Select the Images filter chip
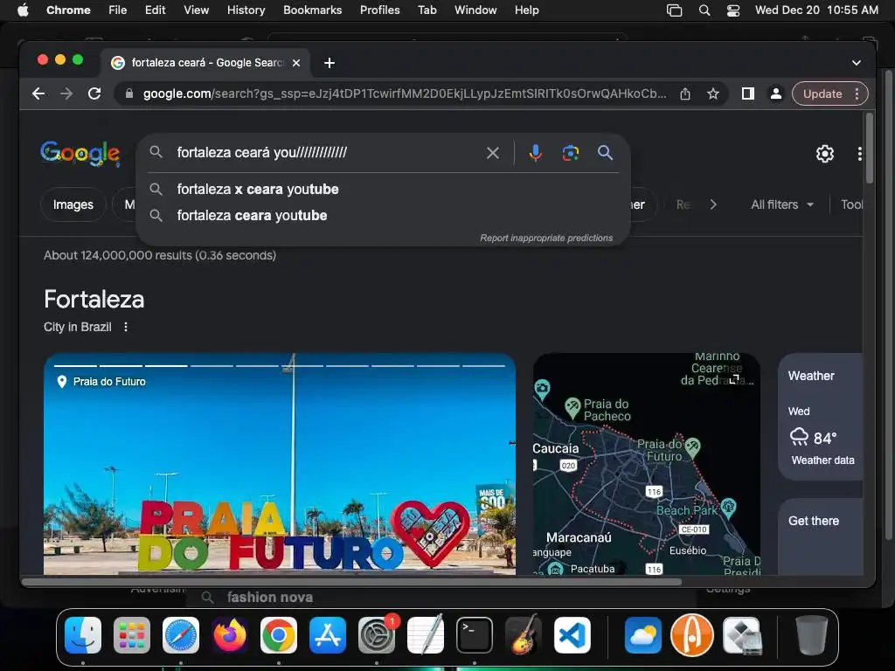 (73, 204)
